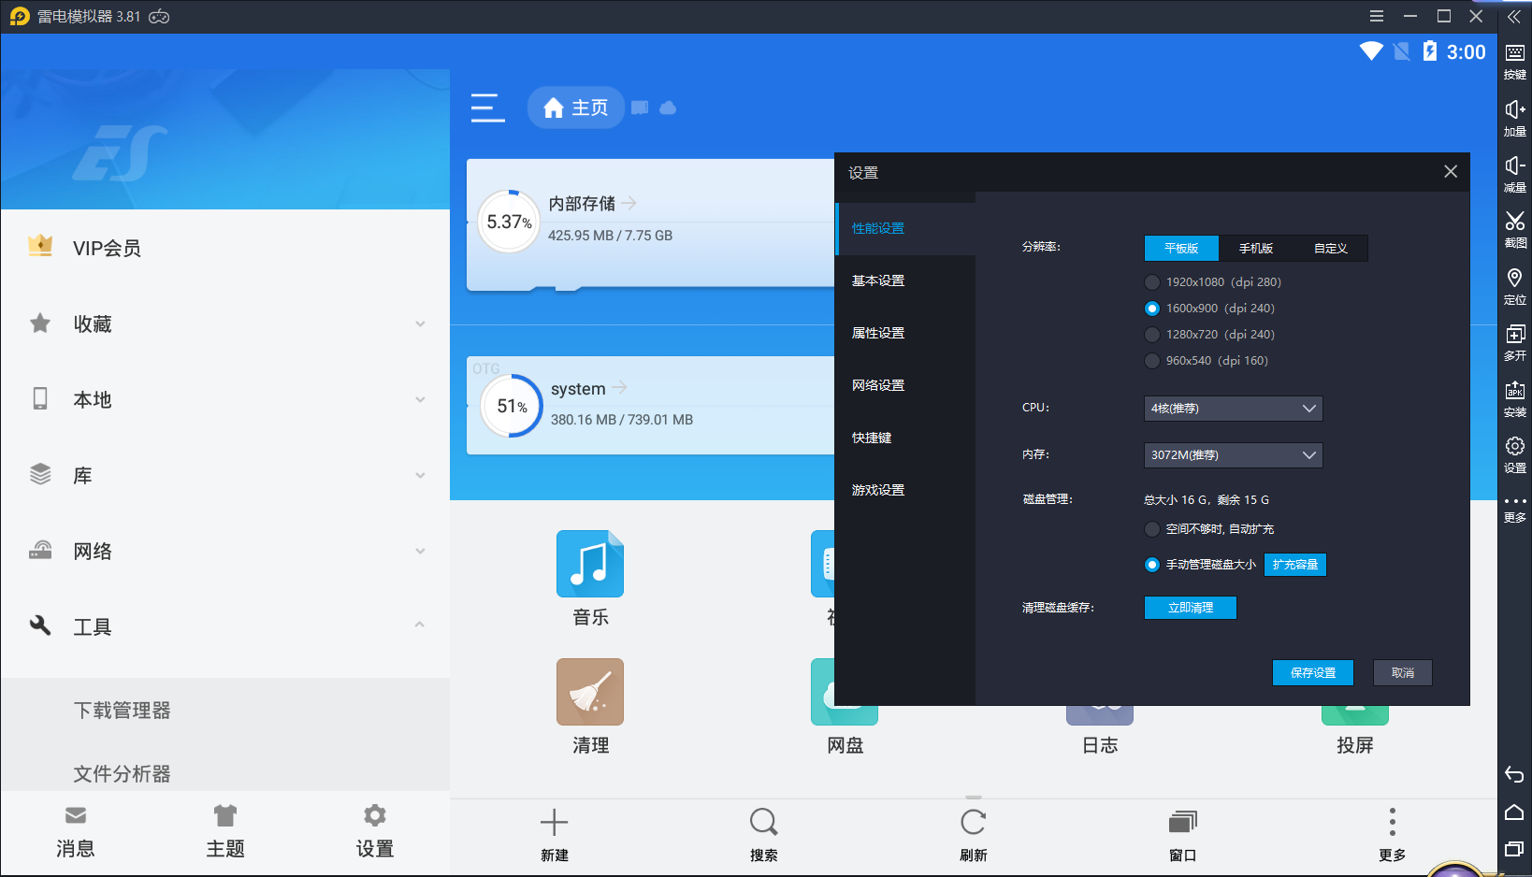
Task: Open the memory size dropdown
Action: [1233, 455]
